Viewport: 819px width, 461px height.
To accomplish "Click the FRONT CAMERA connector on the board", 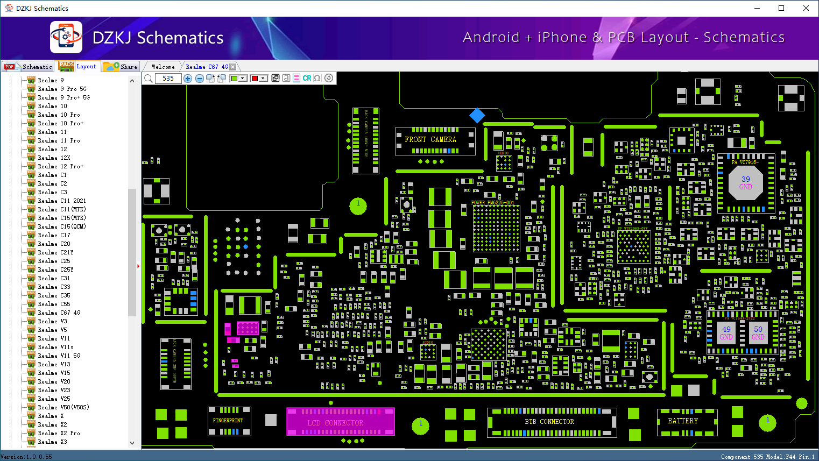I will (x=435, y=141).
